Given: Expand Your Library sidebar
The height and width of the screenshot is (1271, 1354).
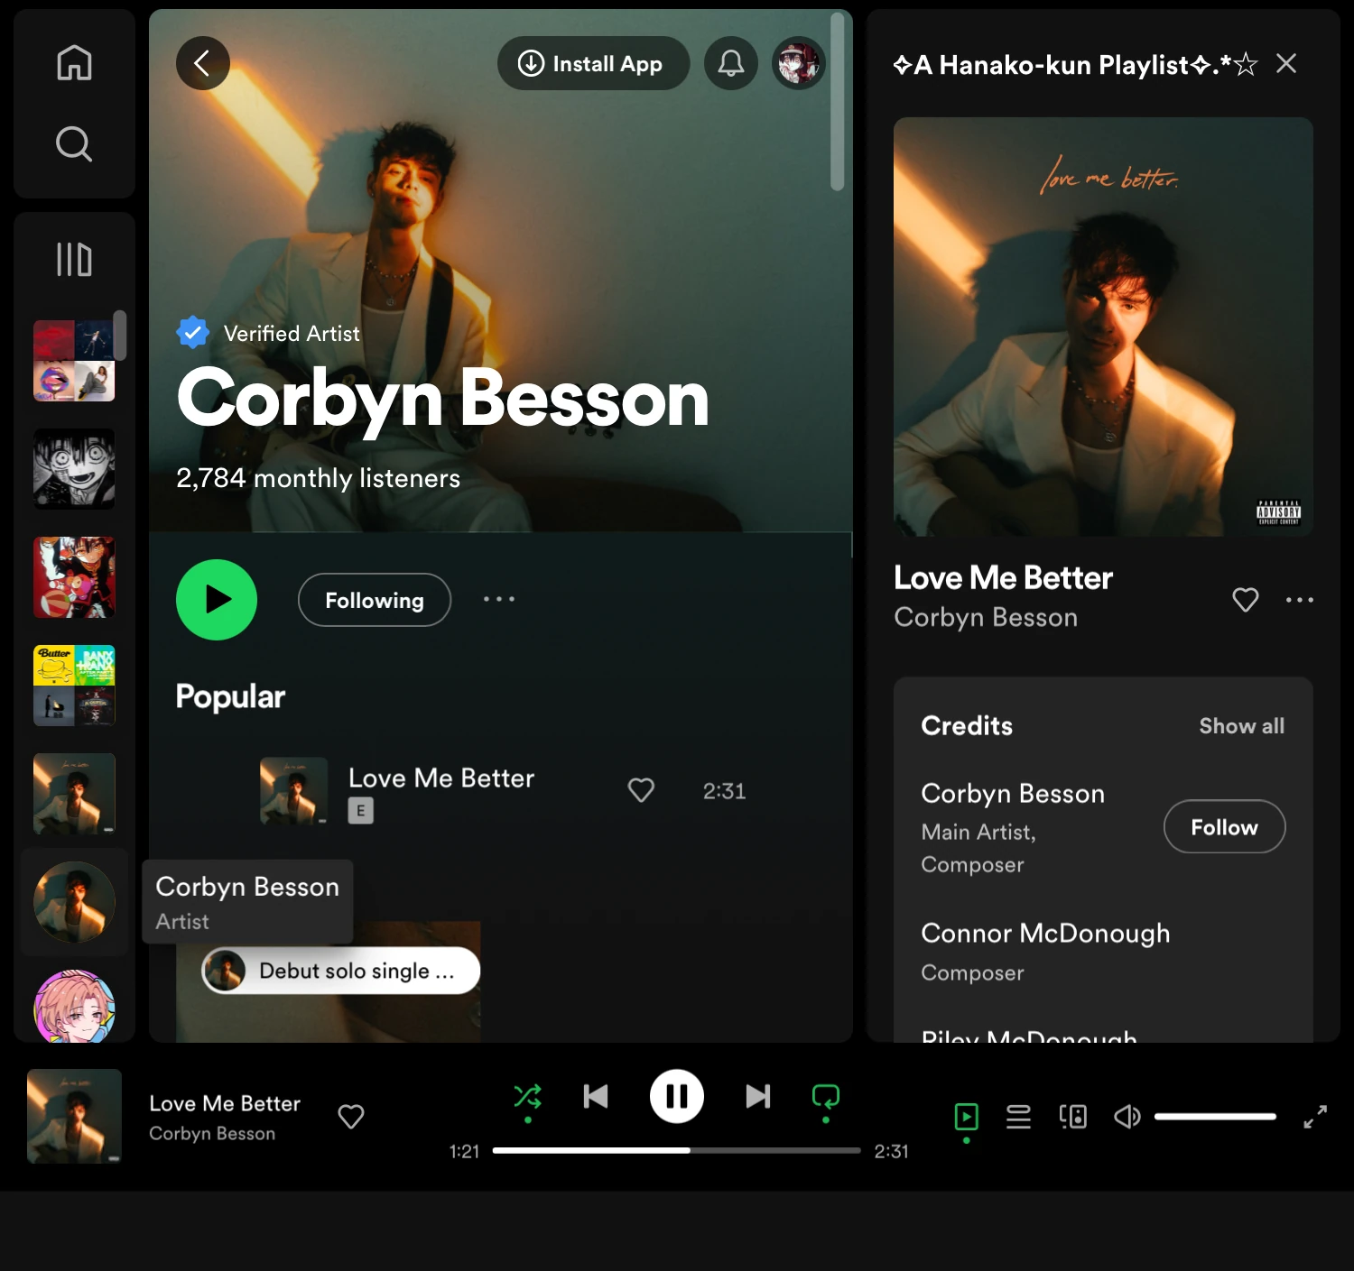Looking at the screenshot, I should click(x=74, y=259).
